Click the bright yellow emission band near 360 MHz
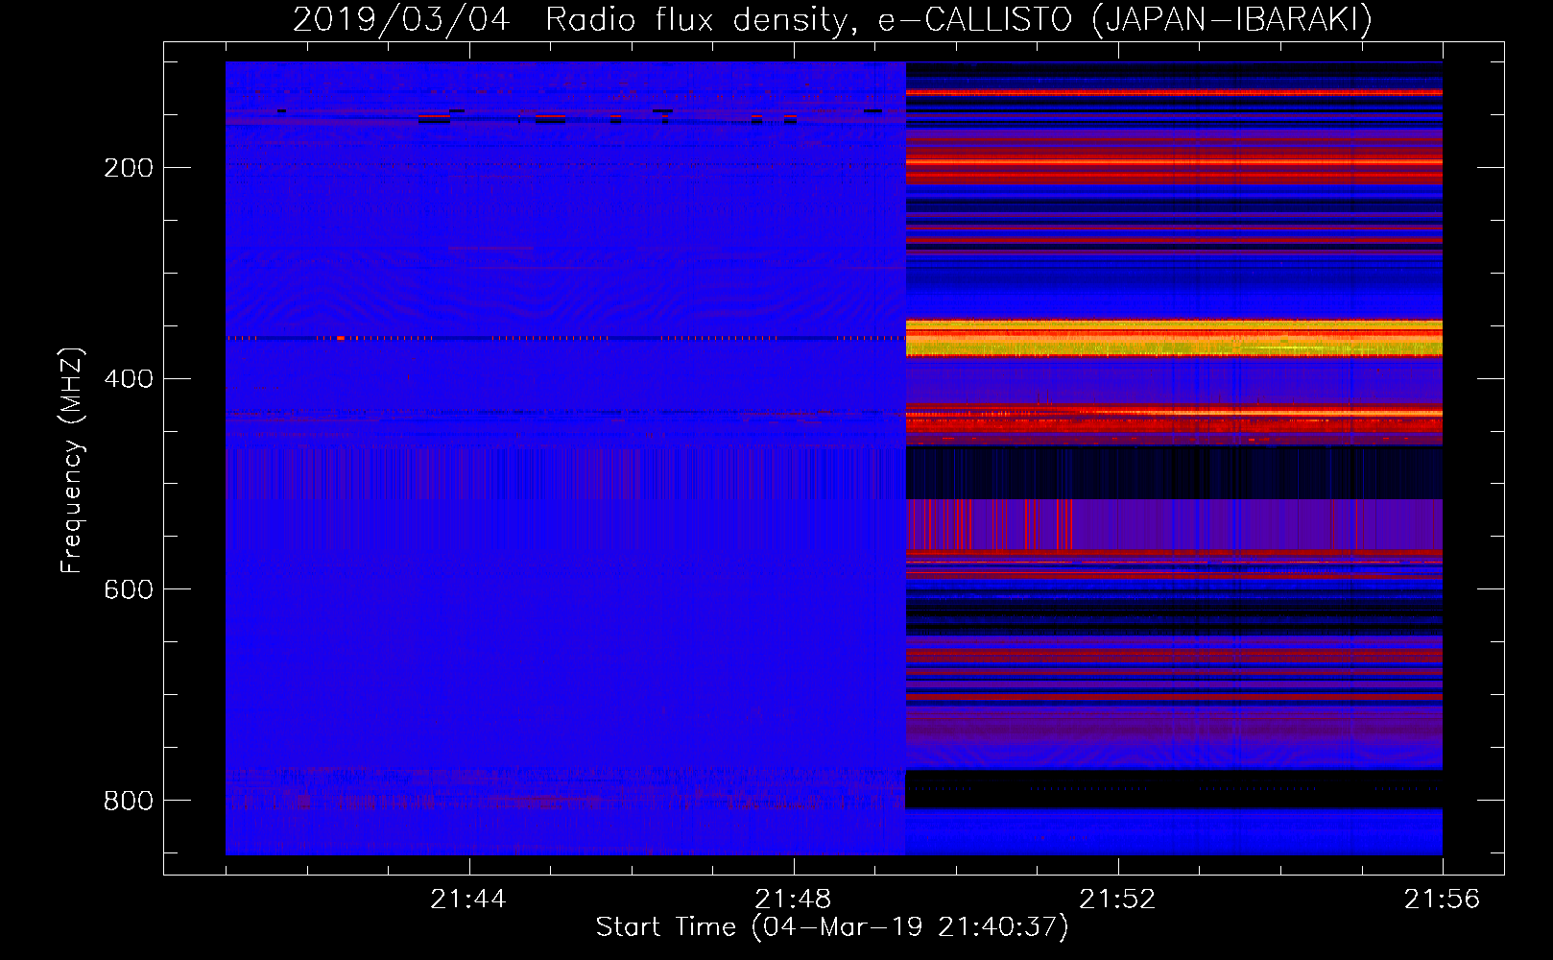Image resolution: width=1553 pixels, height=960 pixels. pos(1174,340)
